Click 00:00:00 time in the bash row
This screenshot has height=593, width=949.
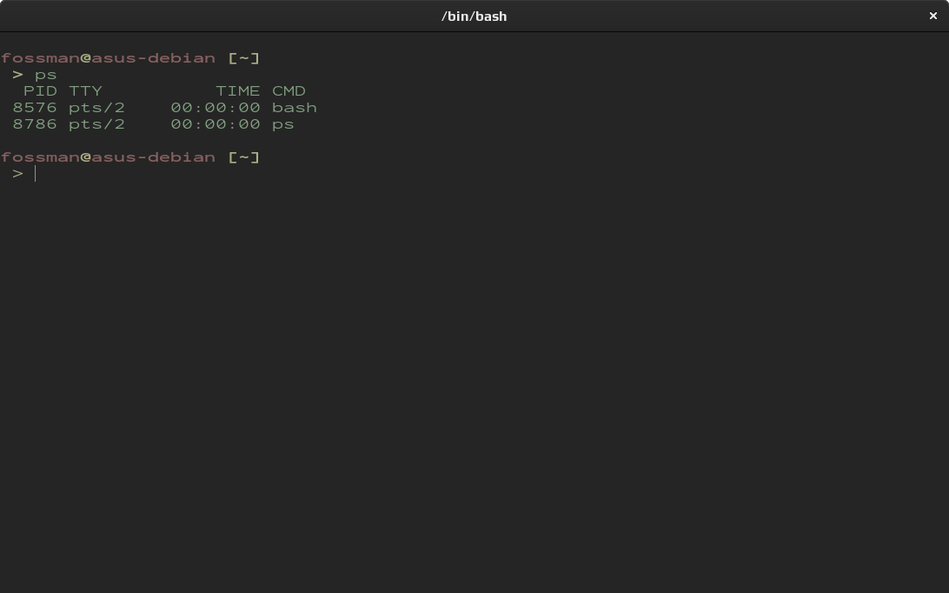[x=216, y=108]
